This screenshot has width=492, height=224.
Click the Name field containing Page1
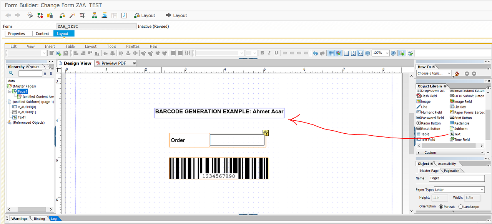[x=457, y=178]
